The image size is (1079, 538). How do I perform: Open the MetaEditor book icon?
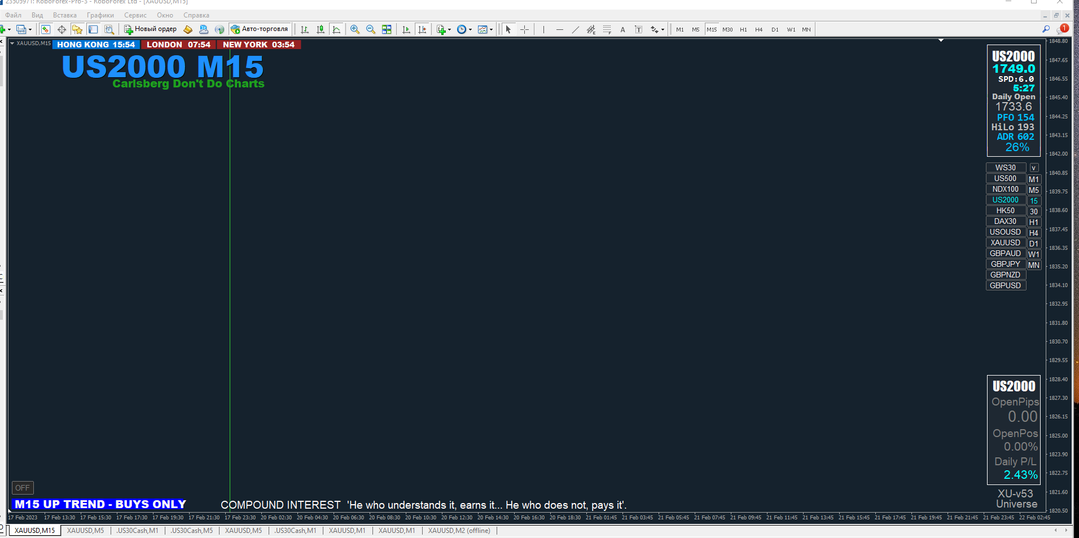[188, 29]
